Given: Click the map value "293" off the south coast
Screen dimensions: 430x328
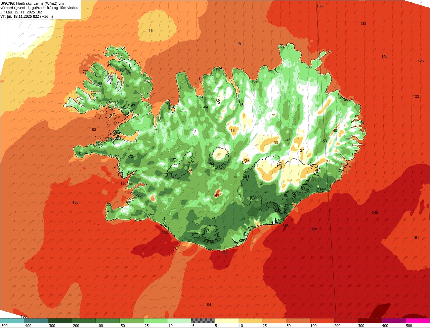Looking at the screenshot, I should 224,253.
